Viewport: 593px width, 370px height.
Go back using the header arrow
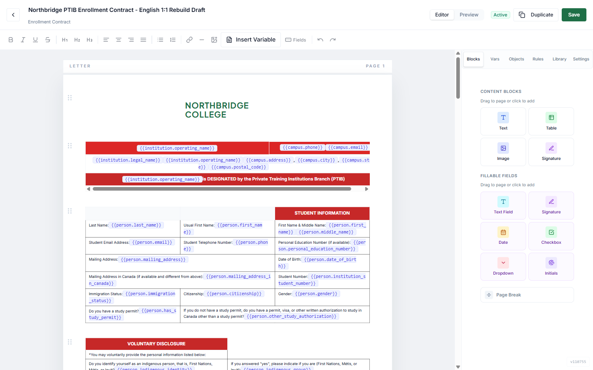13,15
